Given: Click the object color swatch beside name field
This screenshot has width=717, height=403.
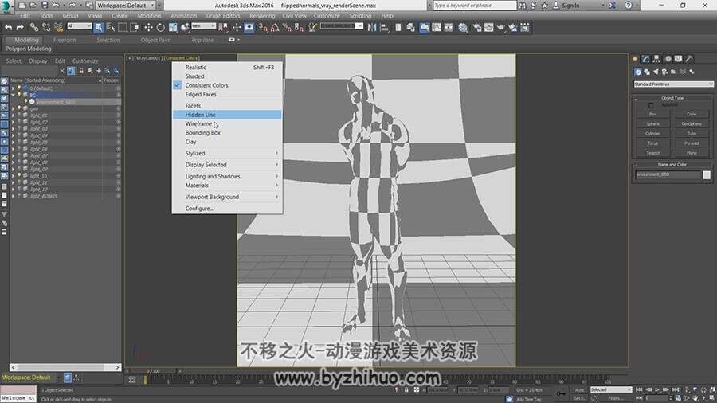Looking at the screenshot, I should point(707,175).
